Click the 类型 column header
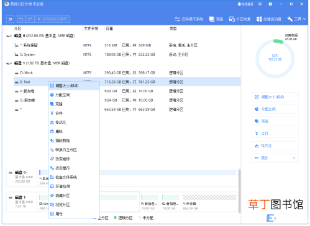Screen dimensions: 310x226 [173, 28]
